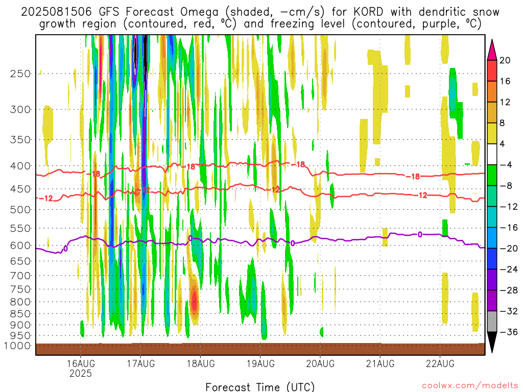Click the purple 0 label near 18AUG
Viewport: 523px width, 392px height.
coord(191,238)
